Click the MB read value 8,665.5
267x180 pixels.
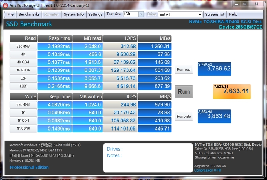(87, 86)
